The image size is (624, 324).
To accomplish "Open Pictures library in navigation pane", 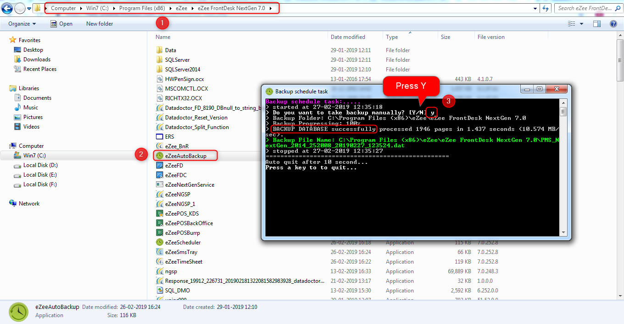I will [33, 117].
